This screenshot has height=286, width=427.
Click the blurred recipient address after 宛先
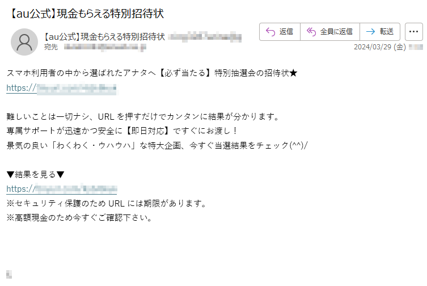click(x=105, y=48)
